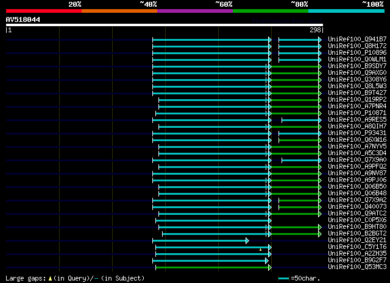Click UniRef100_A7PNR4 label
The image size is (390, 283).
(357, 107)
